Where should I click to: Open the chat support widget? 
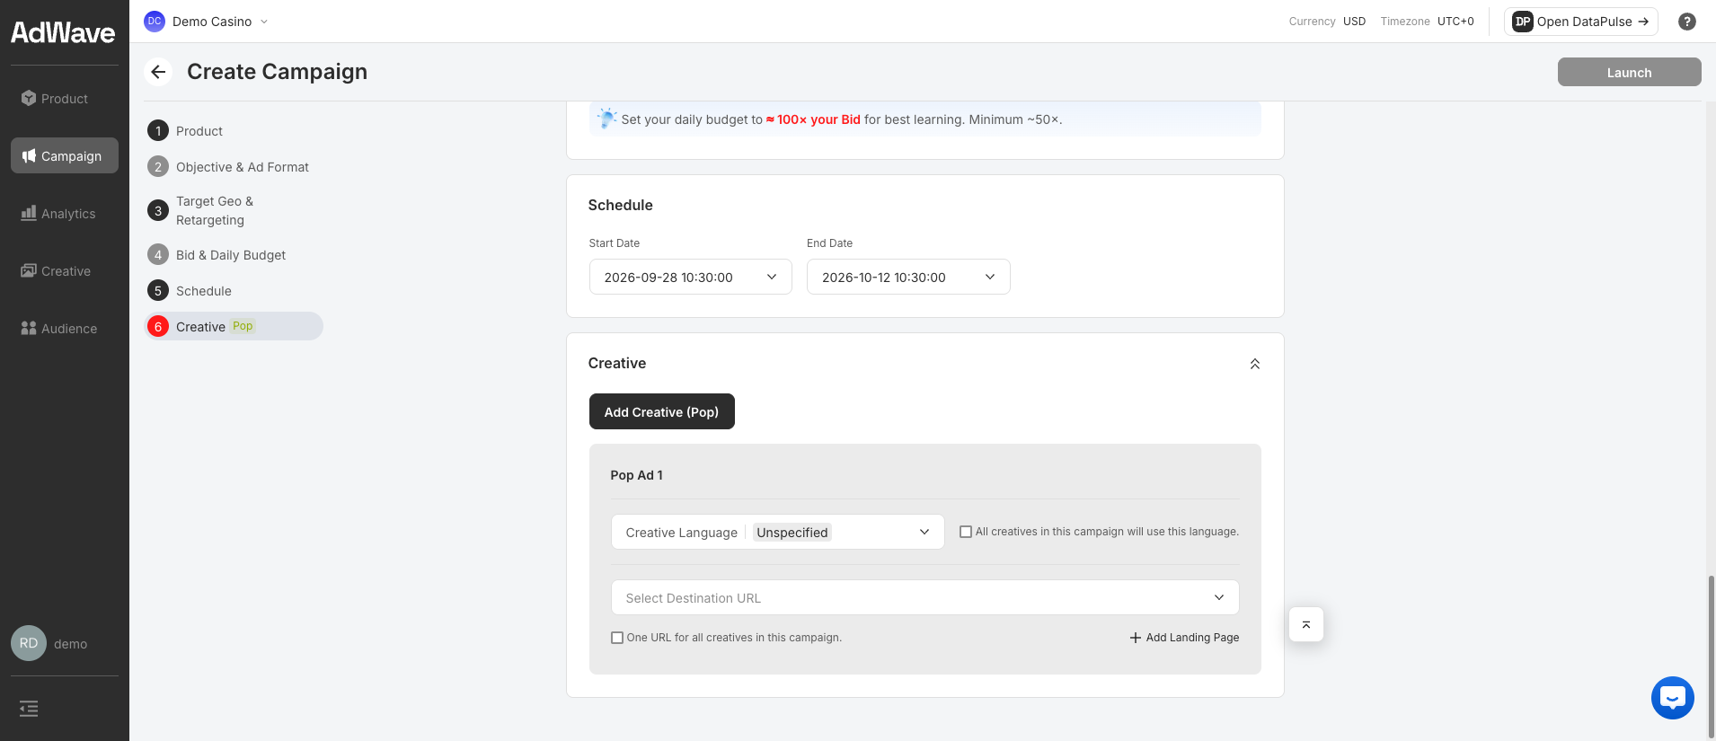coord(1672,697)
